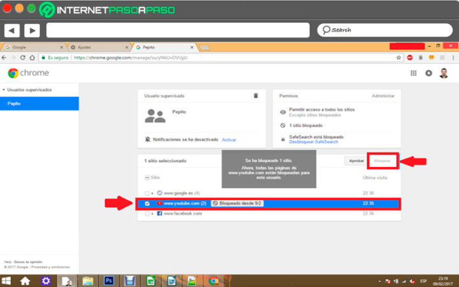
Task: Close the Ajustes tab
Action: 127,47
